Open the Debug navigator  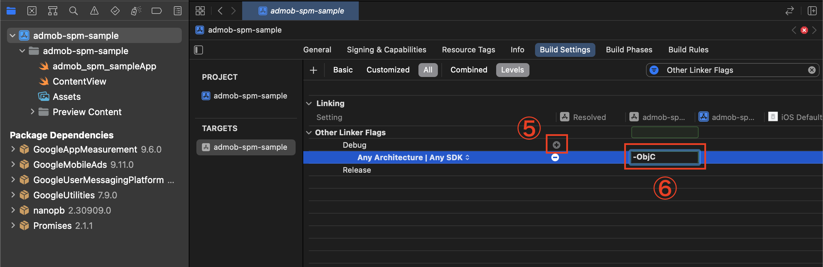click(x=136, y=11)
